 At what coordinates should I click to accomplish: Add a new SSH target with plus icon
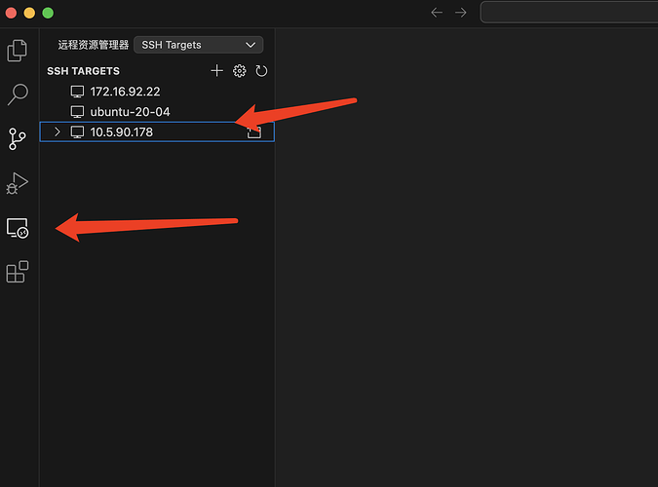pos(216,70)
